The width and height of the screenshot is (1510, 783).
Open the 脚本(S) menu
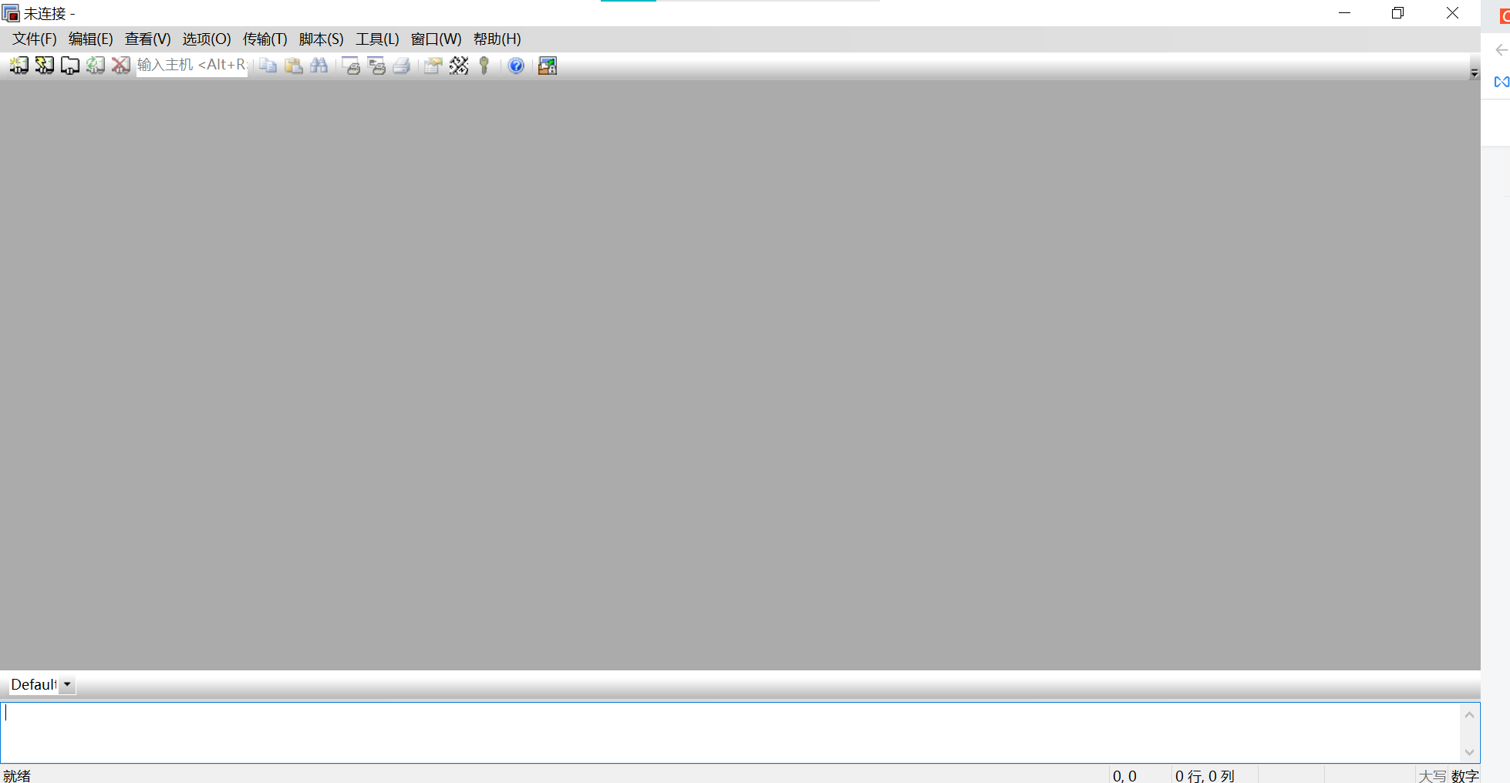[x=321, y=39]
